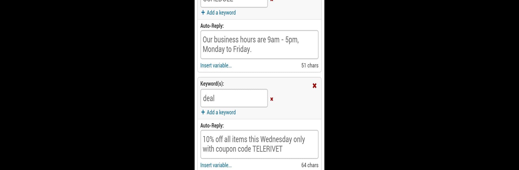The height and width of the screenshot is (170, 519).
Task: Click the Keyword(s) label of deal rule
Action: click(x=212, y=84)
